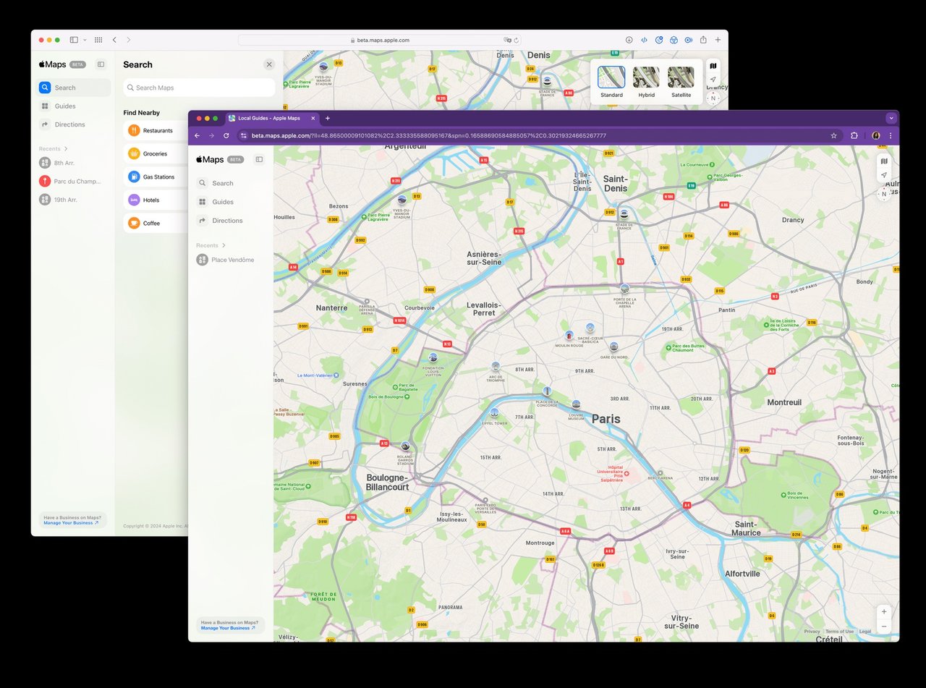Bookmark this page with the star icon
The height and width of the screenshot is (688, 926).
[x=833, y=135]
